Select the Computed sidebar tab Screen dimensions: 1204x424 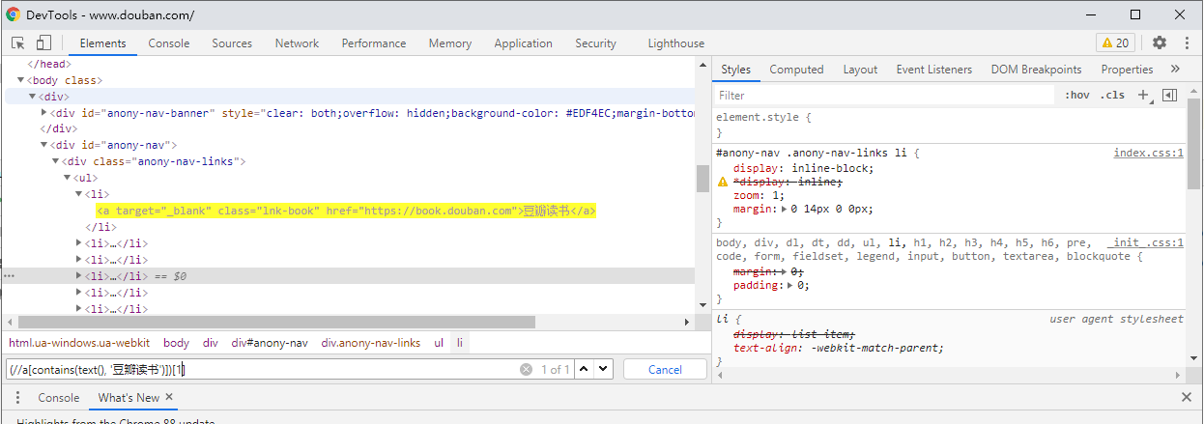796,69
